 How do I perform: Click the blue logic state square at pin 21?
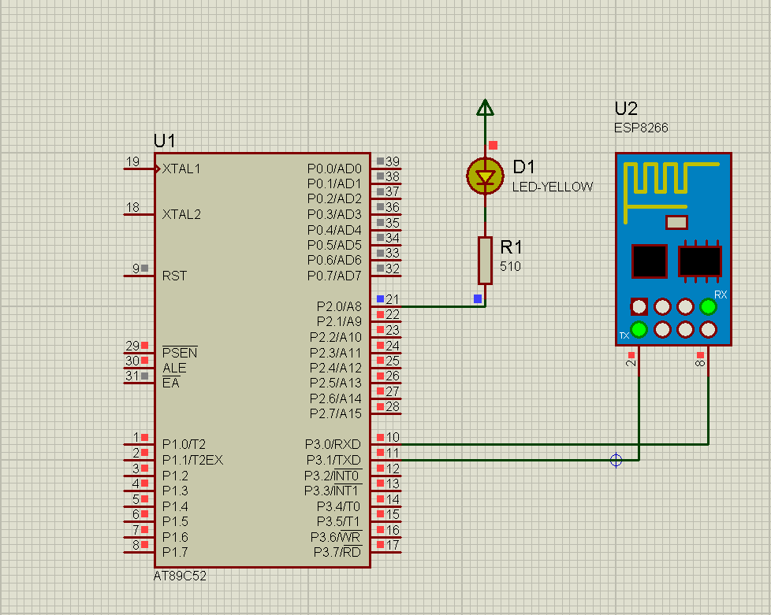[380, 298]
